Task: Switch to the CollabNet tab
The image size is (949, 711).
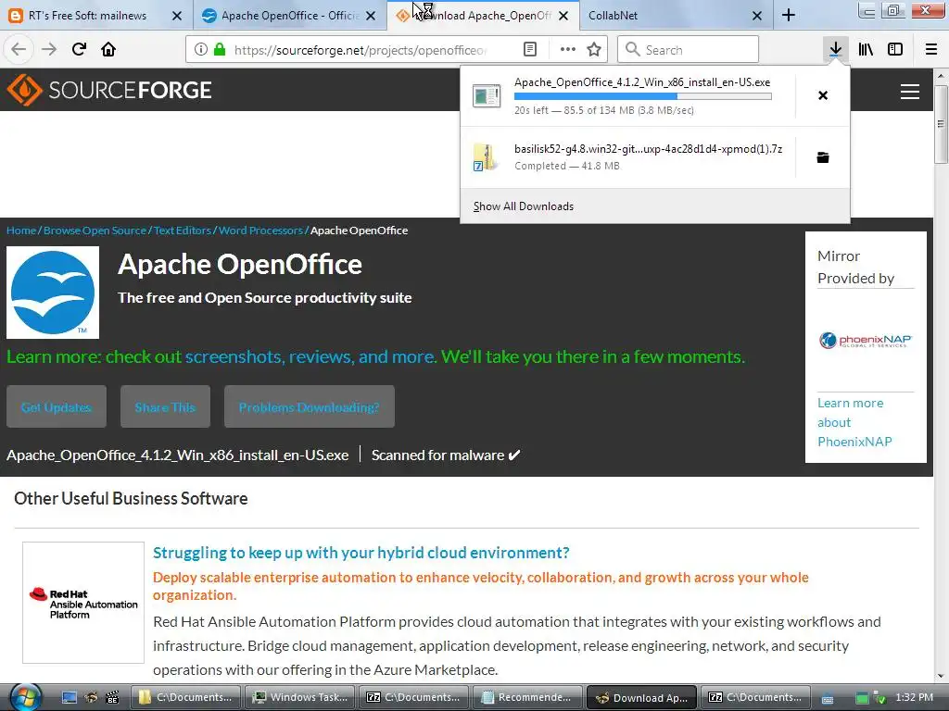Action: [x=665, y=16]
